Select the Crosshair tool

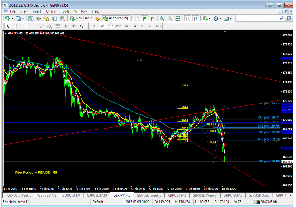pos(16,26)
